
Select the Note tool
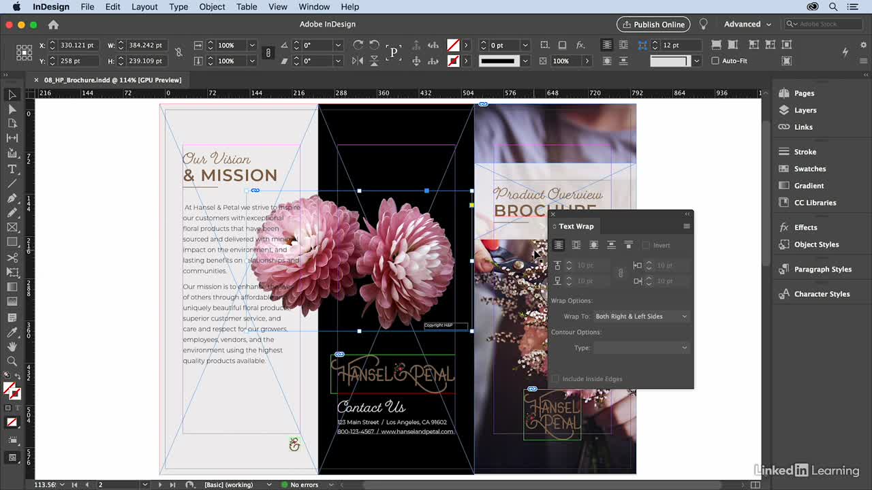click(x=12, y=317)
